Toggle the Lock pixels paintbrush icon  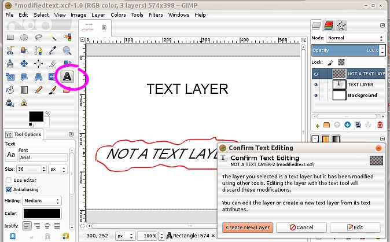(x=330, y=63)
